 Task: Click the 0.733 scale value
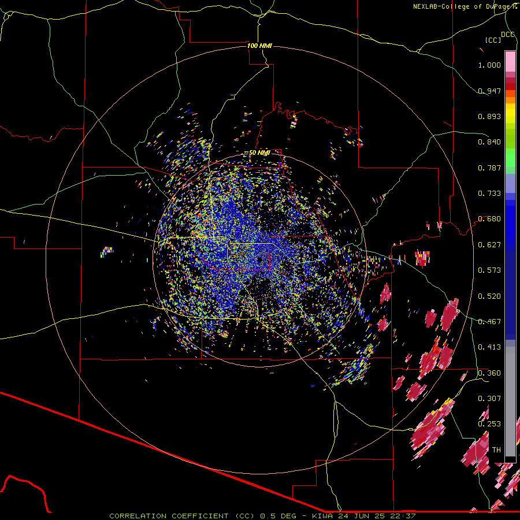click(x=489, y=194)
